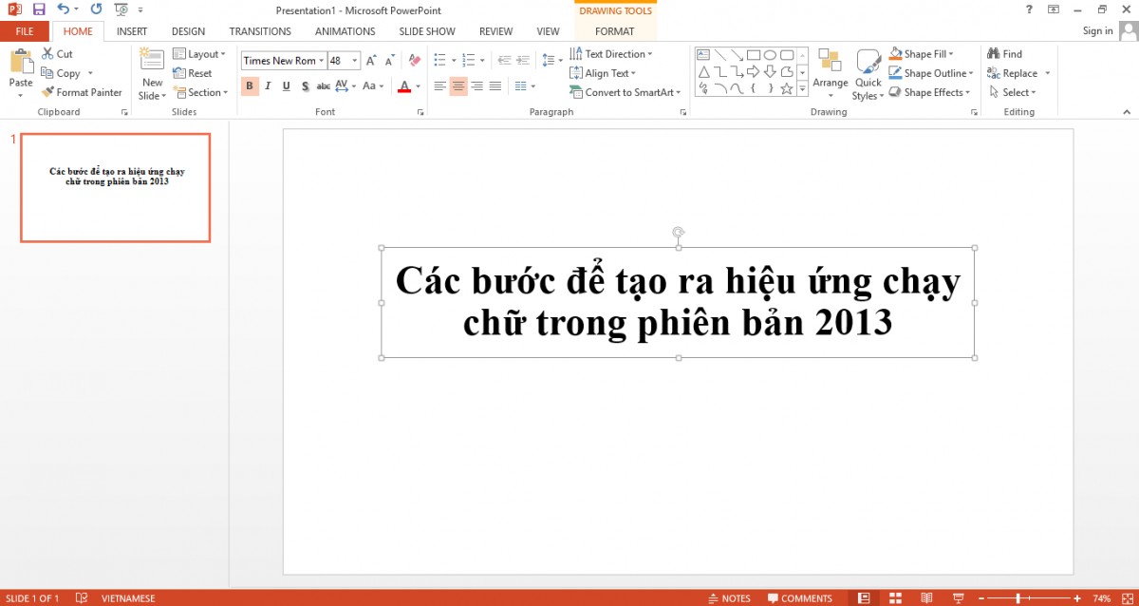Click the spell check icon in status bar

[x=82, y=598]
